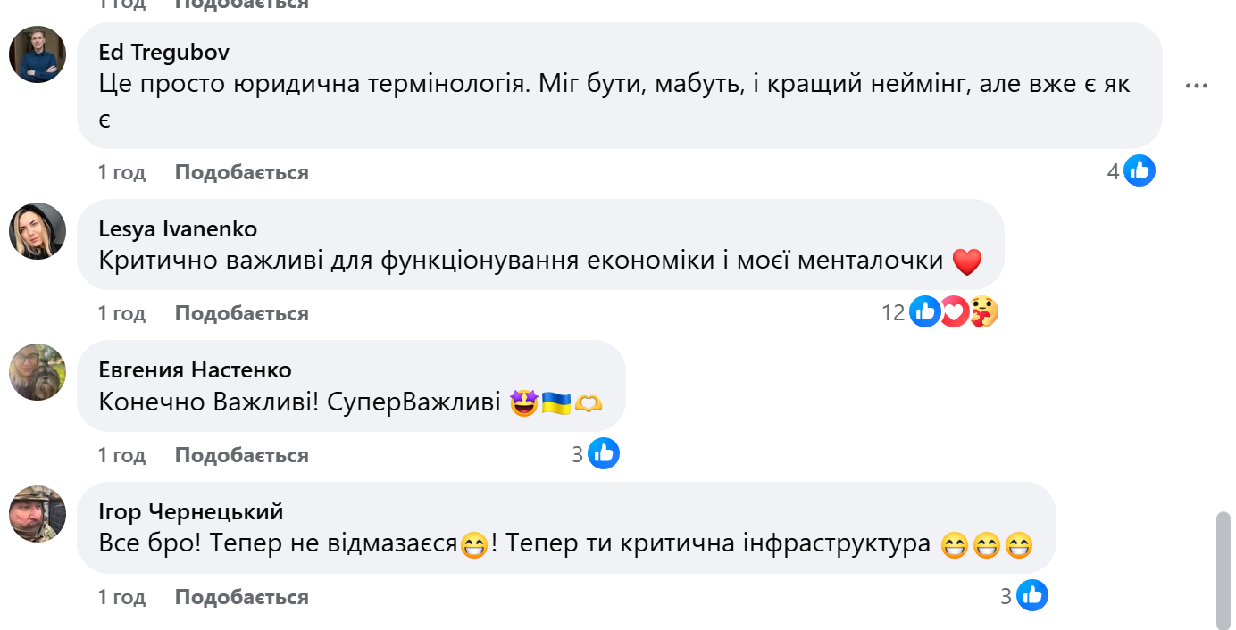View like reaction on Lesya Ivanenko's comment
Image resolution: width=1236 pixels, height=630 pixels.
924,311
